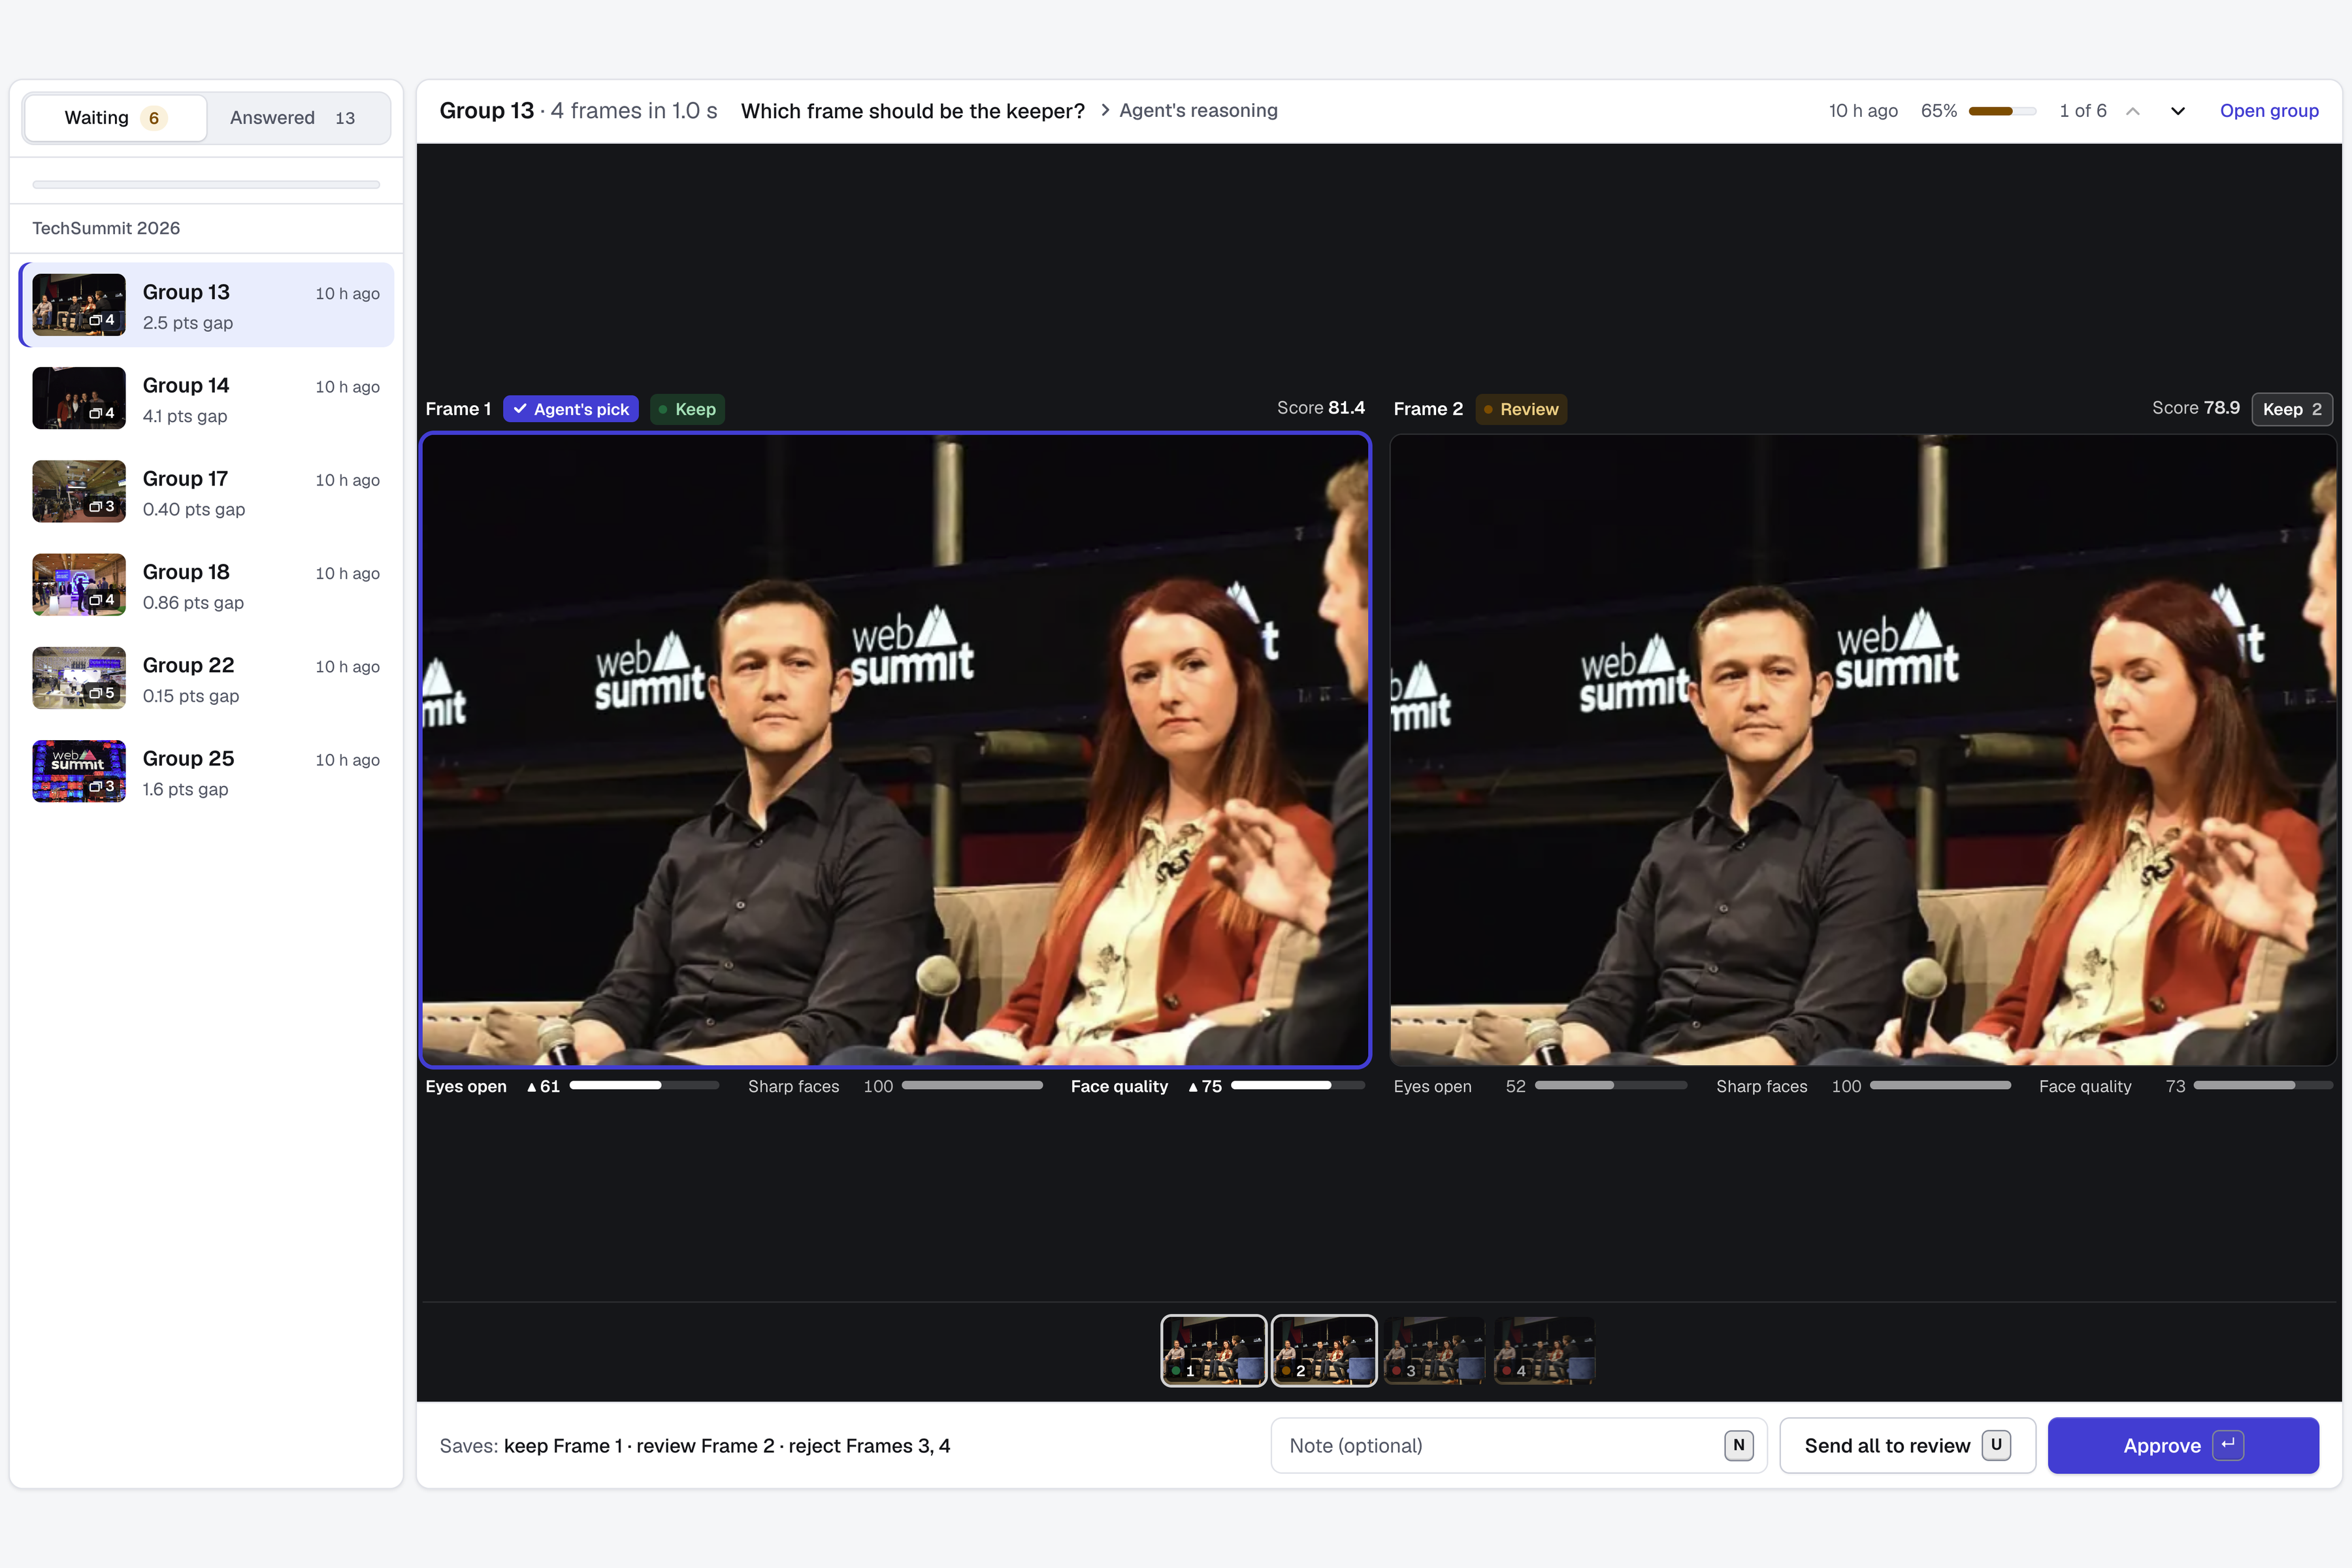The height and width of the screenshot is (1568, 2352).
Task: Expand Agent's reasoning
Action: [x=1188, y=111]
